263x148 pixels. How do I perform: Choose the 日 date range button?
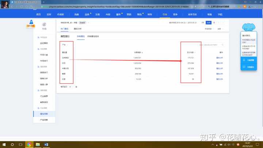pyautogui.click(x=214, y=23)
